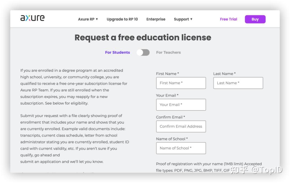Click the Buy button
The height and width of the screenshot is (183, 290).
[x=255, y=19]
